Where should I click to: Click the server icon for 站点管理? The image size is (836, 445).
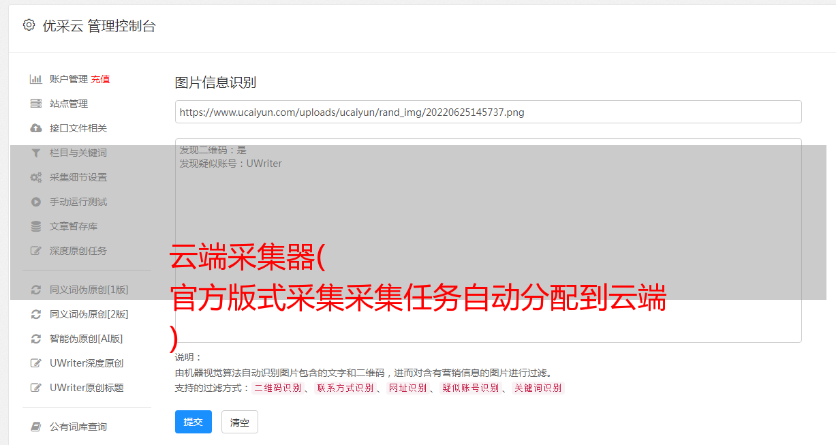pos(36,104)
